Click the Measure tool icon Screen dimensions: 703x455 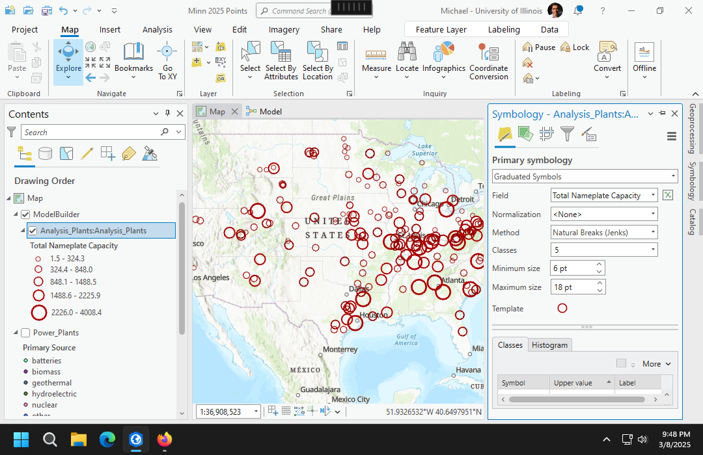click(376, 55)
